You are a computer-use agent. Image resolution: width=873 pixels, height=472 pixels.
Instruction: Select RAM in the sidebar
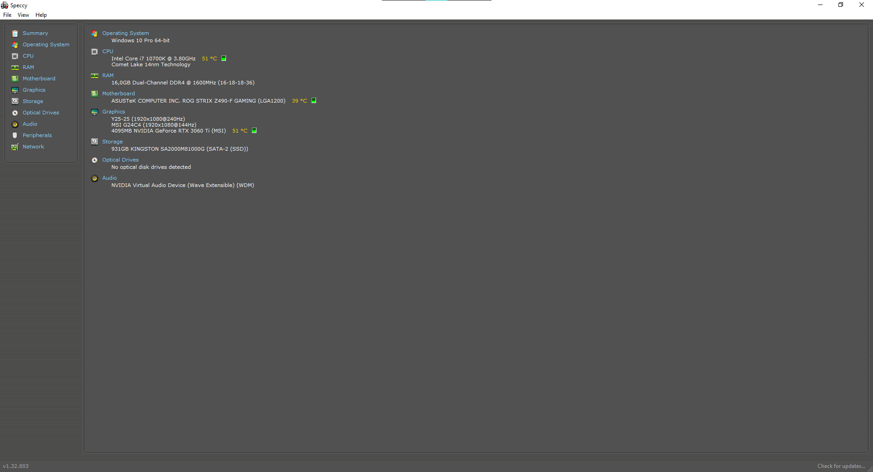[28, 67]
